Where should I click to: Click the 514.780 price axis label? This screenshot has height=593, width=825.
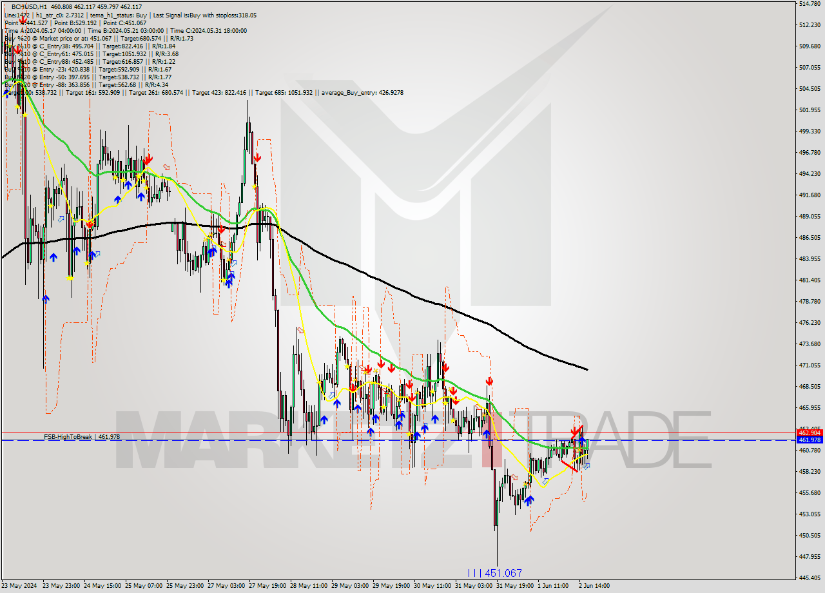point(809,4)
